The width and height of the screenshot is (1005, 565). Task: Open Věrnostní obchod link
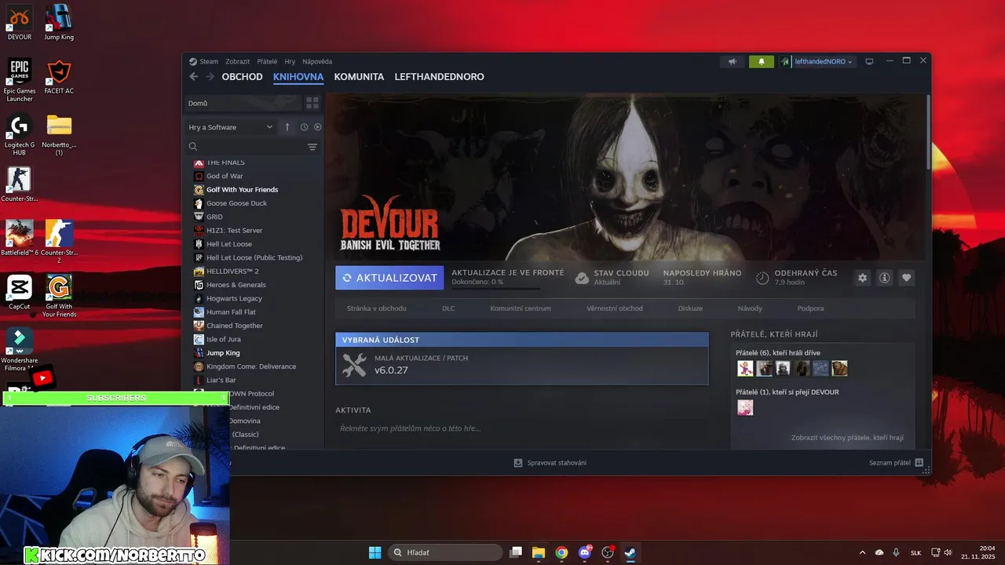615,308
